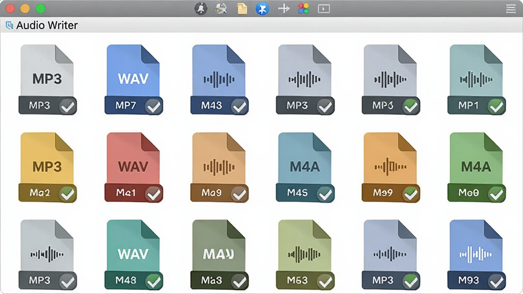Toggle checkmark on the blue MP7 label
The image size is (523, 294).
coord(153,106)
